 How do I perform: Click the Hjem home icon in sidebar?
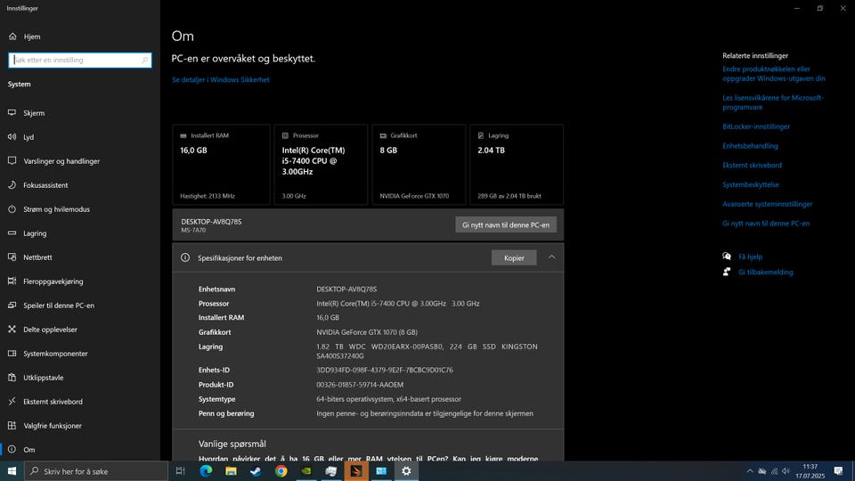[12, 37]
